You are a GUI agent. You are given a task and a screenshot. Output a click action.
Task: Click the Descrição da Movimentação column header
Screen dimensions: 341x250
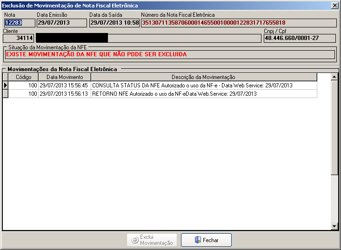pyautogui.click(x=204, y=77)
